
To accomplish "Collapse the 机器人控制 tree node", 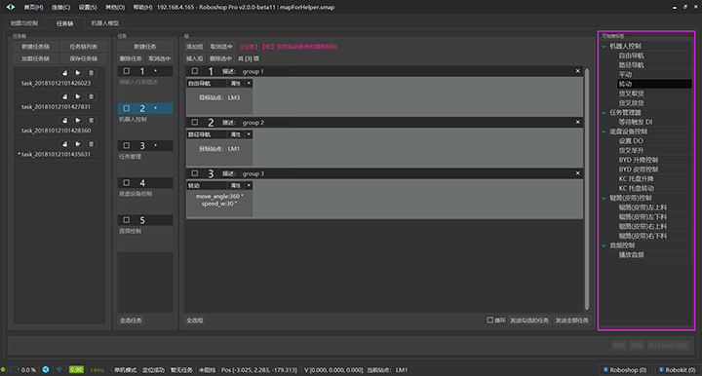I will pos(604,46).
